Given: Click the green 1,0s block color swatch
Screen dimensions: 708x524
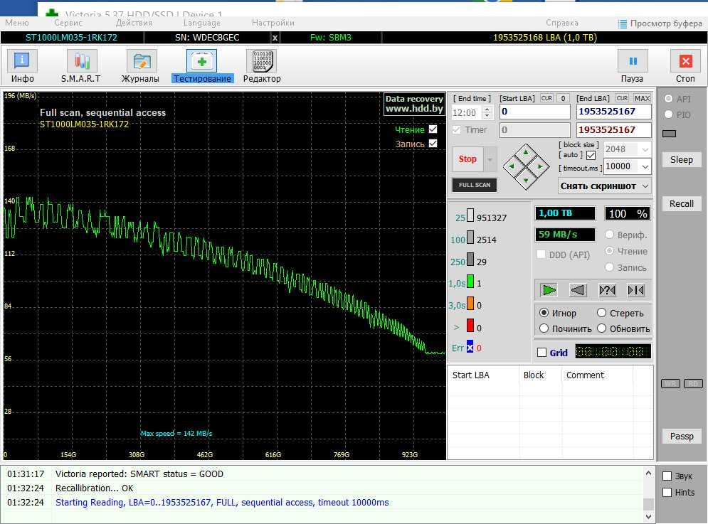Looking at the screenshot, I should [x=470, y=282].
